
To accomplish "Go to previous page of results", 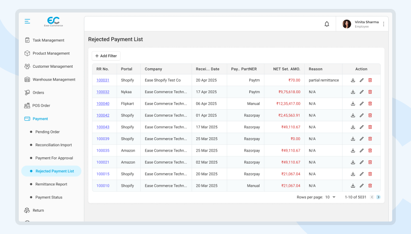I will coord(372,197).
